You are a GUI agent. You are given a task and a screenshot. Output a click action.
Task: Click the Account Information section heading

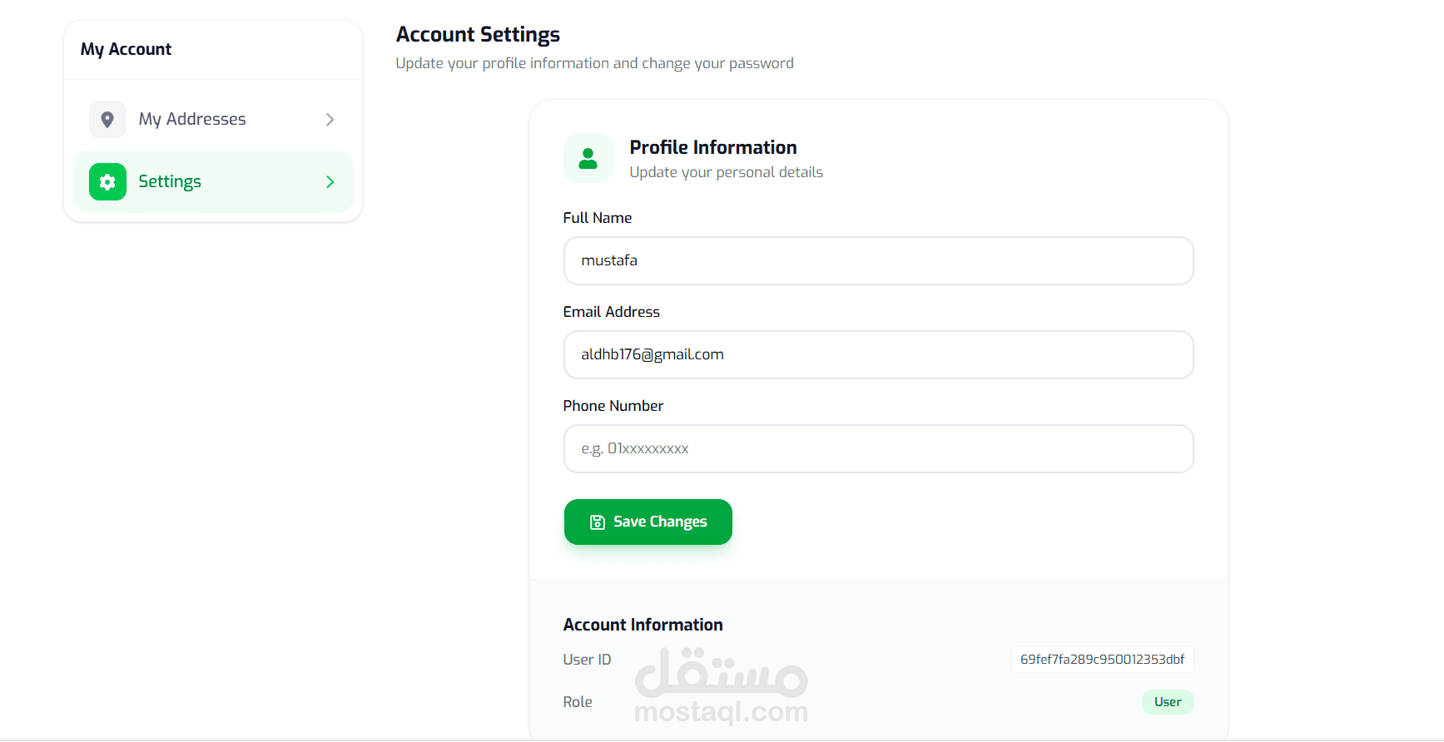(643, 625)
